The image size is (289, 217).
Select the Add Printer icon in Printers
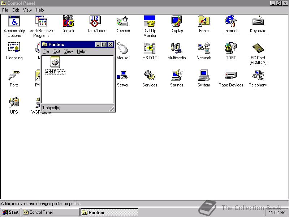tap(55, 65)
